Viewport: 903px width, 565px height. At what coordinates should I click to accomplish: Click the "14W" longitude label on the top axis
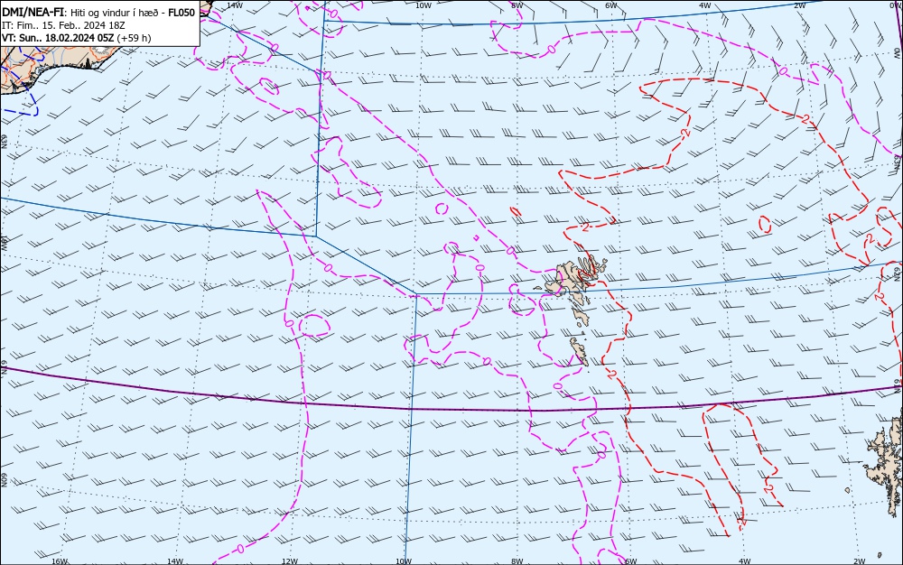[234, 5]
